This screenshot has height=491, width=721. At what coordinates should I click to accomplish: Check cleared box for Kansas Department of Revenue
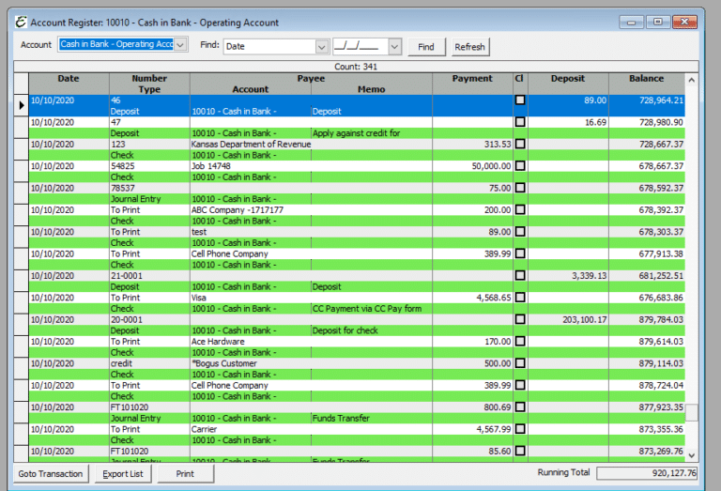point(520,144)
